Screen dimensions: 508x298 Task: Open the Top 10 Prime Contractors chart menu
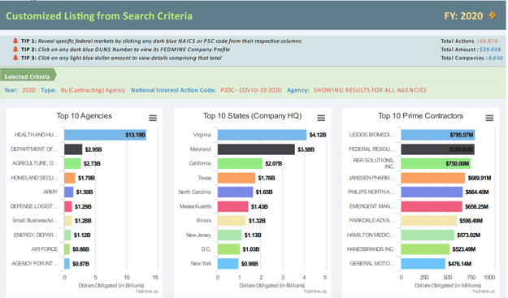(x=489, y=118)
